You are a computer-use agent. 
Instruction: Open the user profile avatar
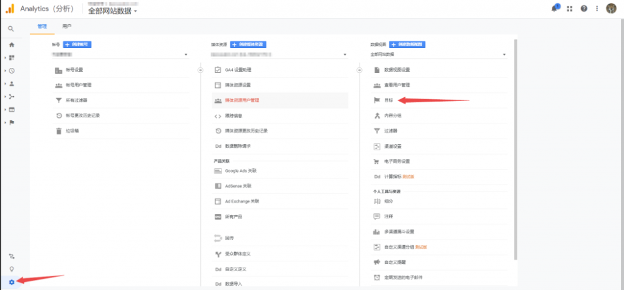611,9
